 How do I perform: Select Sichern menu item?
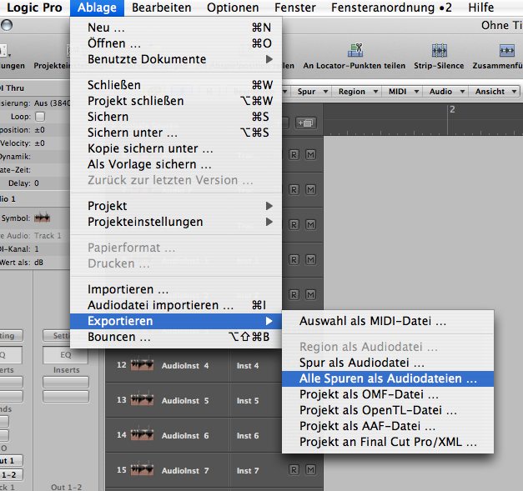176,117
